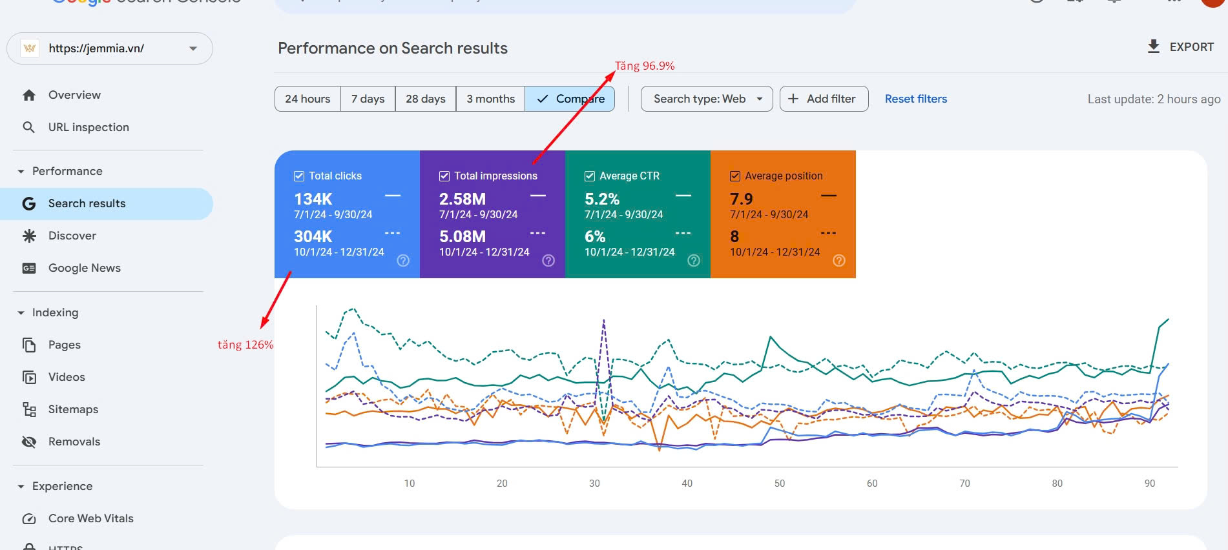Open help icon on Average position card

pyautogui.click(x=839, y=260)
